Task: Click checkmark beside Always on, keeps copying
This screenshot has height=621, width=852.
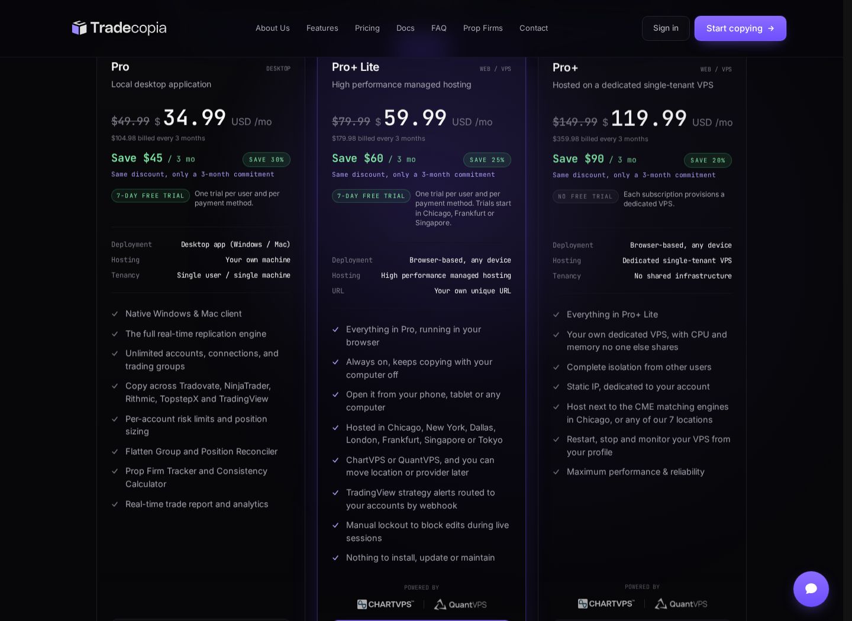Action: click(x=335, y=362)
